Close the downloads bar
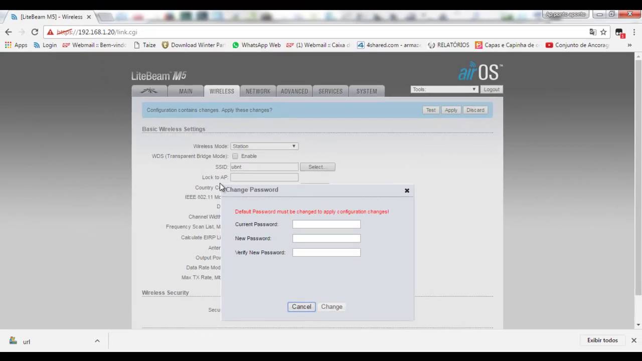Screen dimensions: 642x361 (x=634, y=340)
